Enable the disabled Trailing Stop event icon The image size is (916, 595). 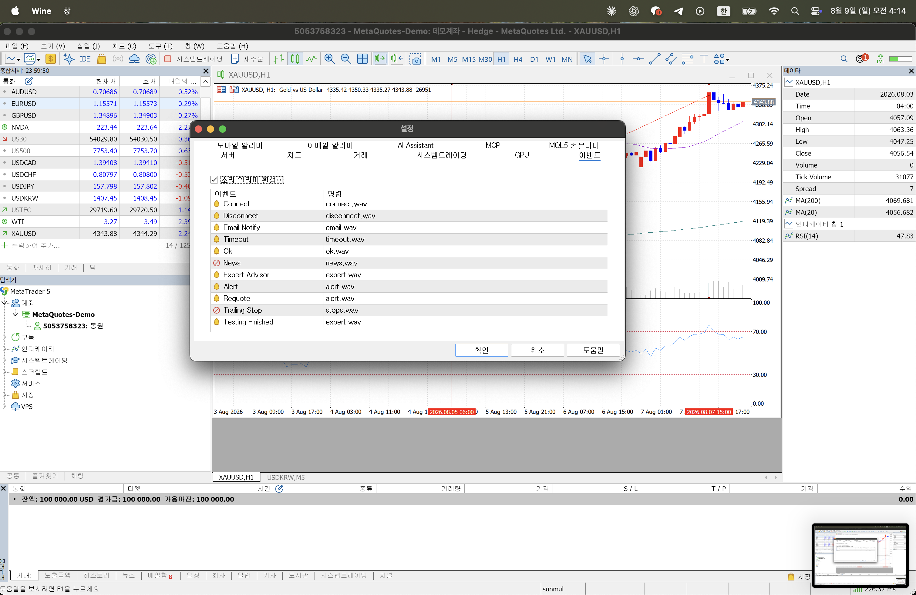tap(216, 310)
